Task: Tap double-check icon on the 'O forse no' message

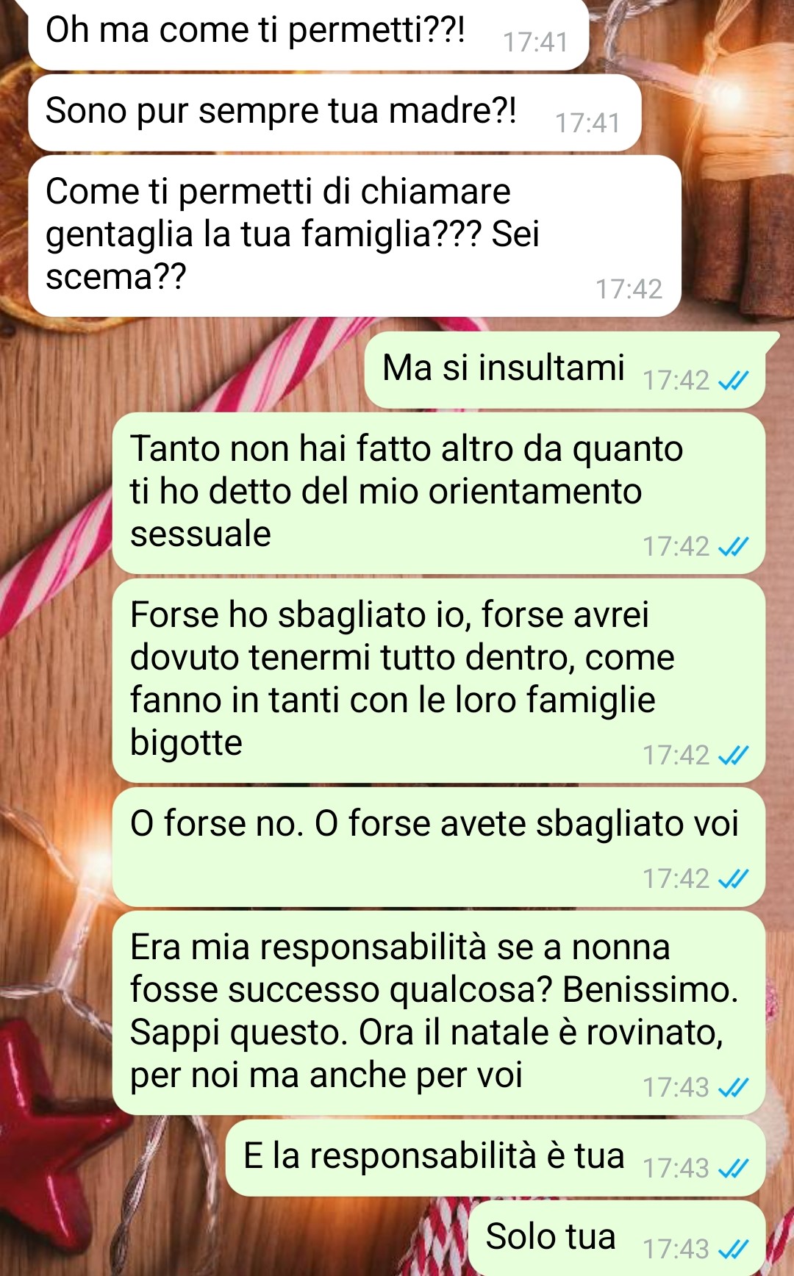Action: coord(733,879)
